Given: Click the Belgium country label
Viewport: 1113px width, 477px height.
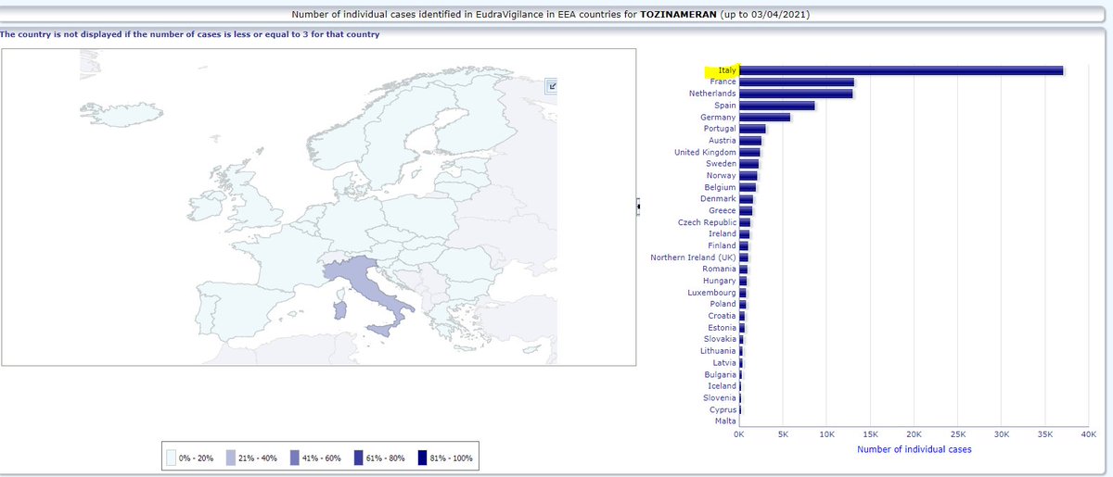Looking at the screenshot, I should coord(720,187).
